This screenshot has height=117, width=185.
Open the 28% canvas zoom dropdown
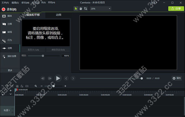click(x=101, y=9)
